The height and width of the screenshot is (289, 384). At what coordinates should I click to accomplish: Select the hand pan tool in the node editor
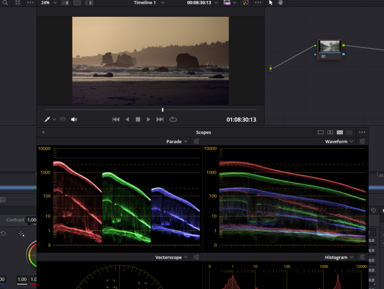click(280, 2)
